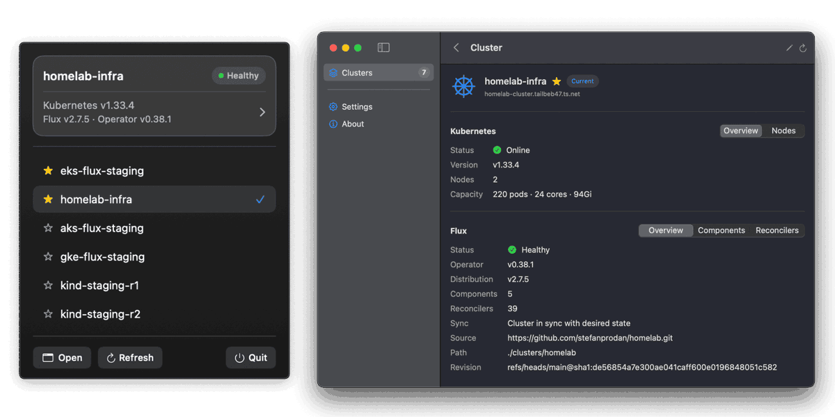Click the homelab-infra title in the popup card

(83, 76)
